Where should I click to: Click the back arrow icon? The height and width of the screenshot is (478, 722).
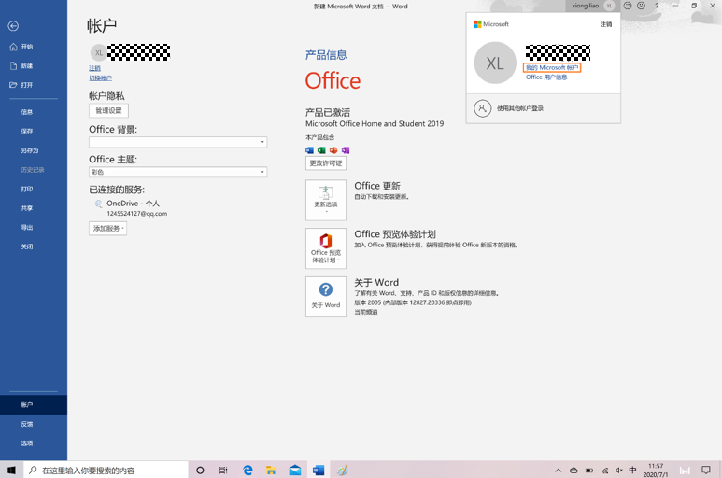[13, 26]
